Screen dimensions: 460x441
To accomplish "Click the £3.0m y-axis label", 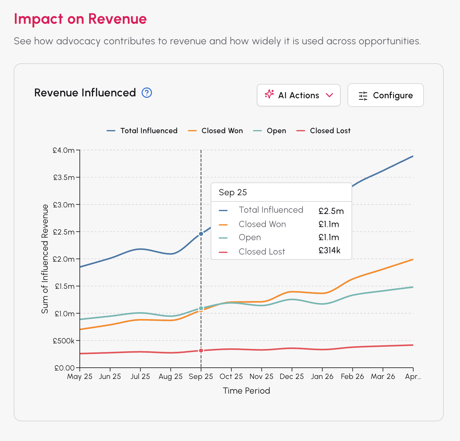I will 64,205.
